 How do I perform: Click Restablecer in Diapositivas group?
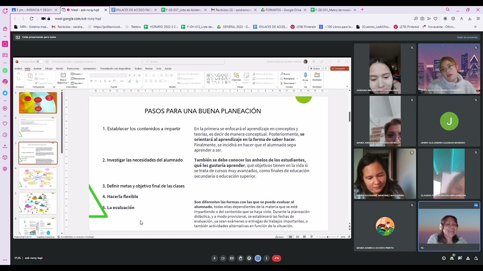[x=78, y=79]
